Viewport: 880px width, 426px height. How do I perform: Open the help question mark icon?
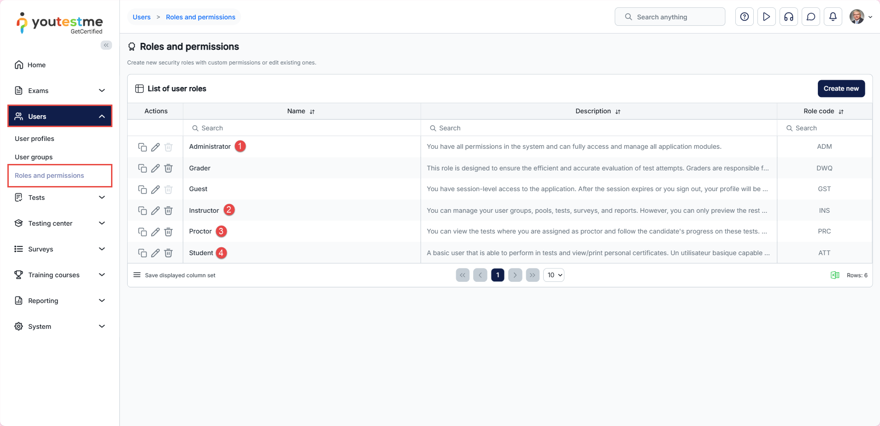(x=745, y=17)
